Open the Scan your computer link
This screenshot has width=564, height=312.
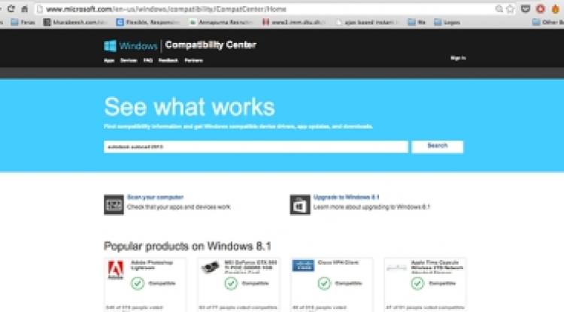[156, 197]
